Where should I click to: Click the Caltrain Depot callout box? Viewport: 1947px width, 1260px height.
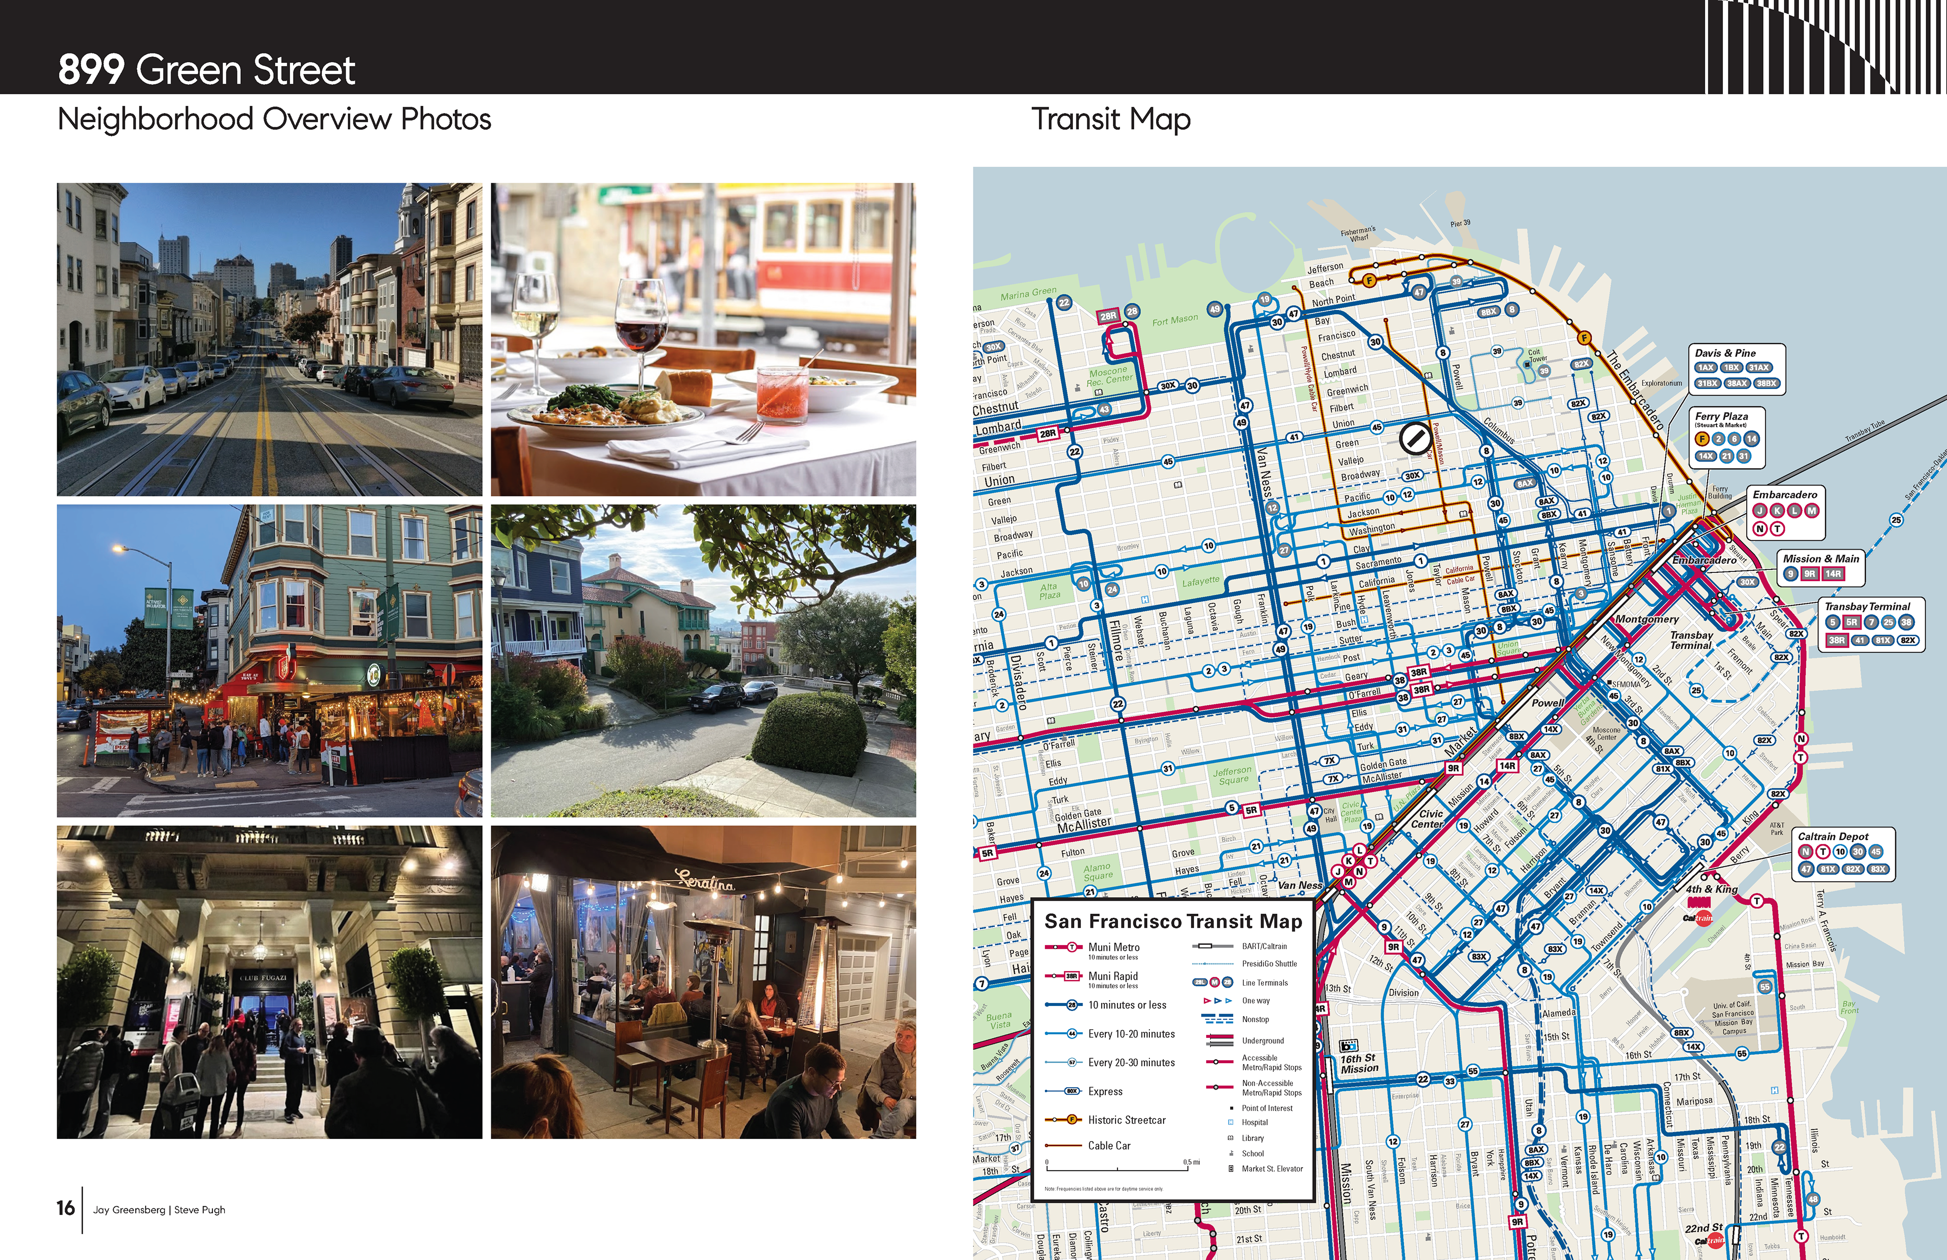[x=1843, y=853]
